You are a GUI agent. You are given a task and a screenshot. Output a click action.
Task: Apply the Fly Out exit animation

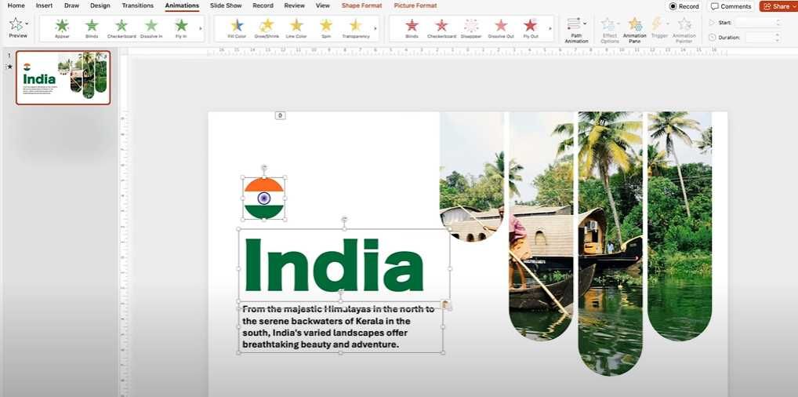pyautogui.click(x=531, y=28)
